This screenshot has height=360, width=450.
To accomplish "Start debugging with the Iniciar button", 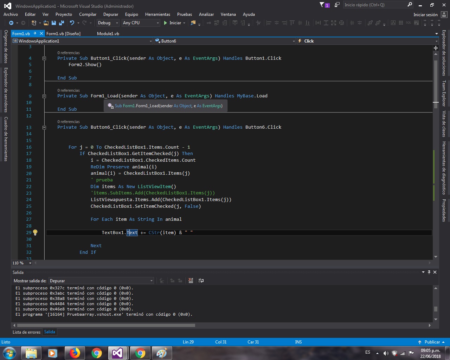I will [x=172, y=23].
